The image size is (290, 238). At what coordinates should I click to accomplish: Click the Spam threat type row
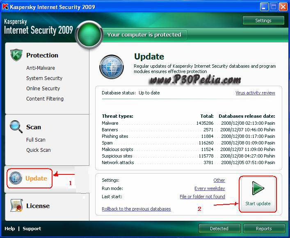[x=188, y=143]
